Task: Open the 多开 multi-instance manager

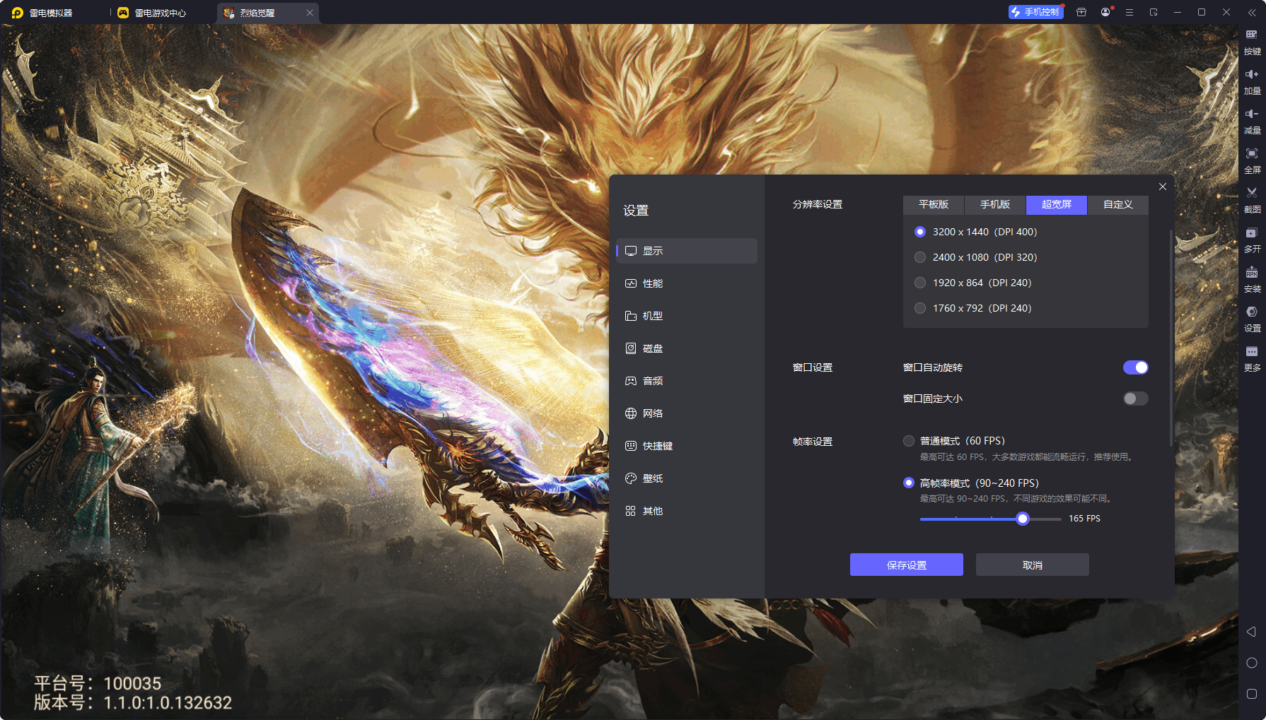Action: [1251, 239]
